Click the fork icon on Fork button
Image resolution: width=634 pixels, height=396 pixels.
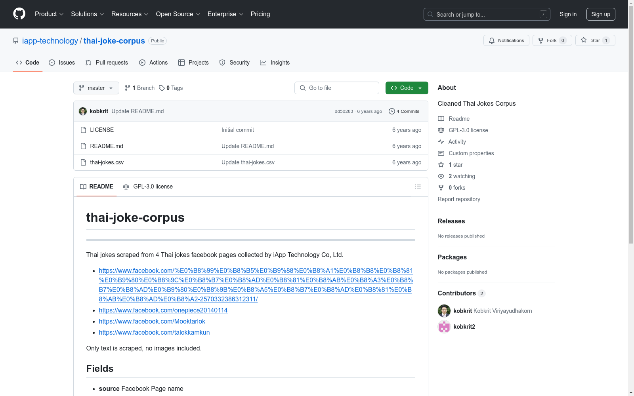[541, 40]
